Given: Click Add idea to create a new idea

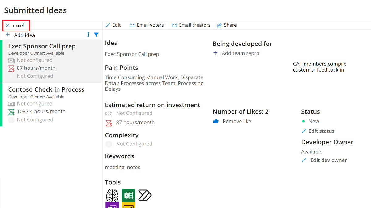Looking at the screenshot, I should point(21,35).
